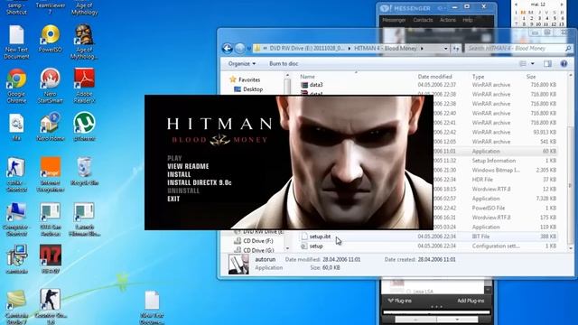
Task: Open the PowerISO desktop icon
Action: click(x=51, y=39)
